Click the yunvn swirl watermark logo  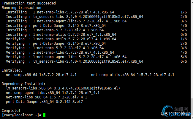pos(168,111)
